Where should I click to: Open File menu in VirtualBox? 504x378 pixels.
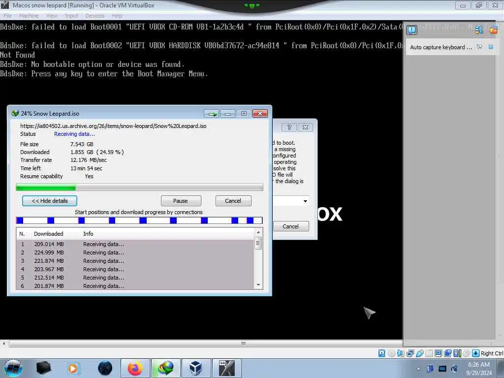(x=7, y=16)
